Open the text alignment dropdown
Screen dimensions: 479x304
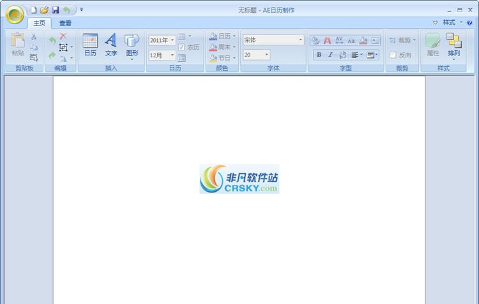[x=356, y=55]
